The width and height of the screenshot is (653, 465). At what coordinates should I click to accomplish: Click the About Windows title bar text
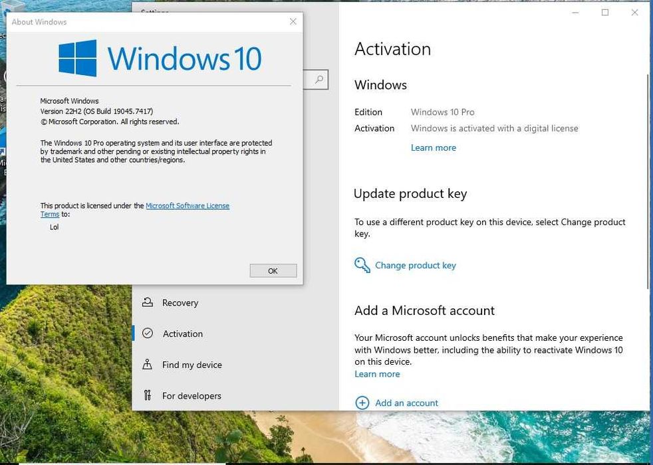pos(39,22)
